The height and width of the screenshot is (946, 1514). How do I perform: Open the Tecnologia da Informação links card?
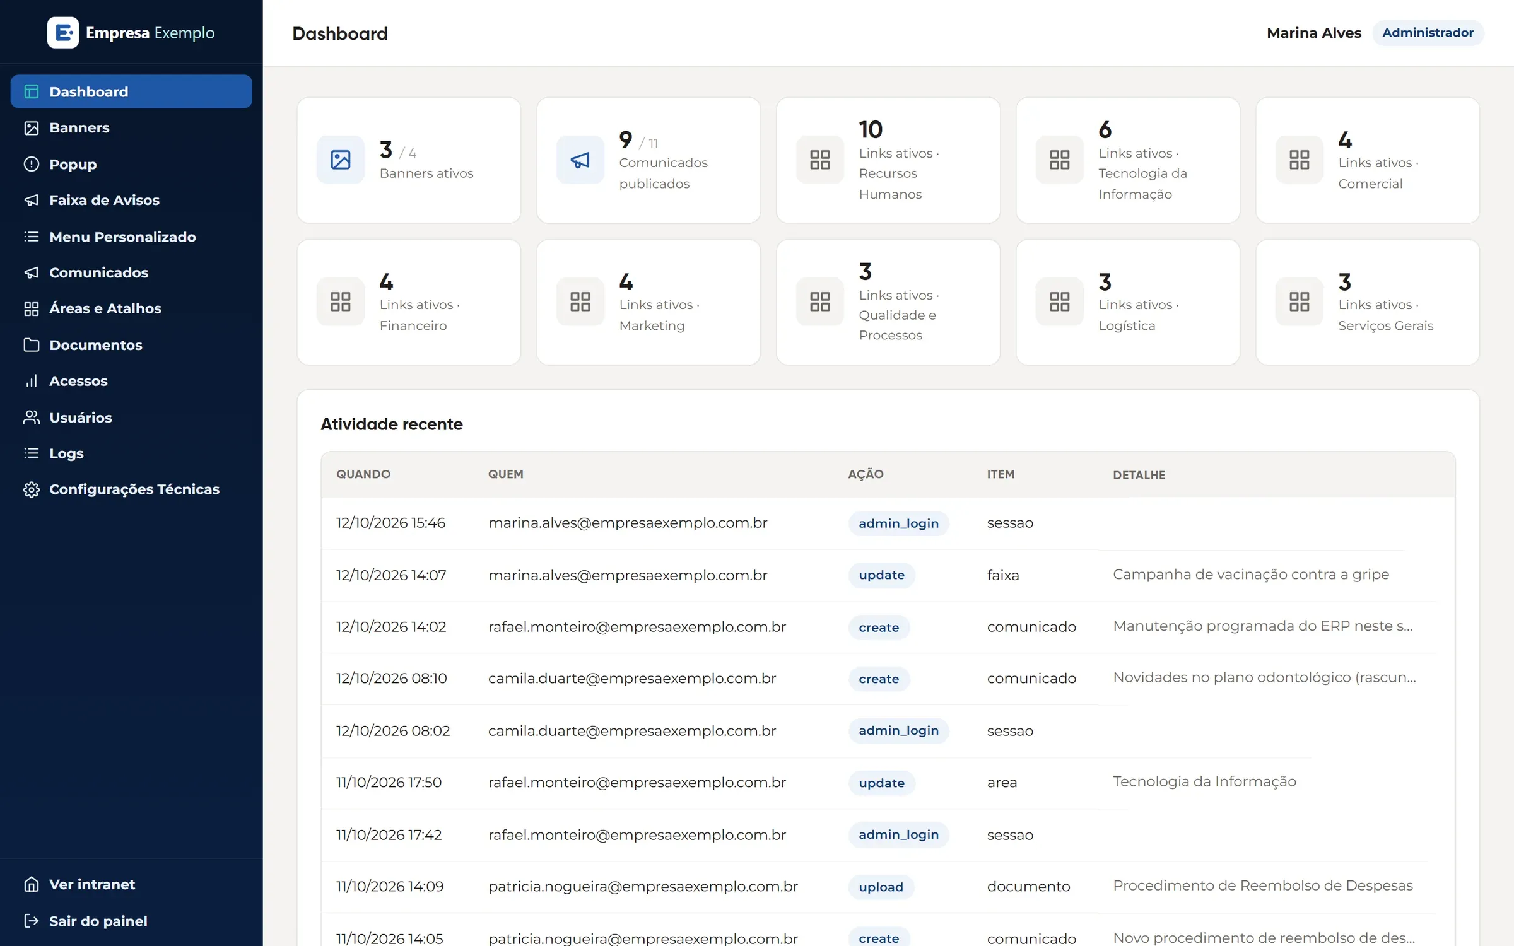click(x=1128, y=160)
